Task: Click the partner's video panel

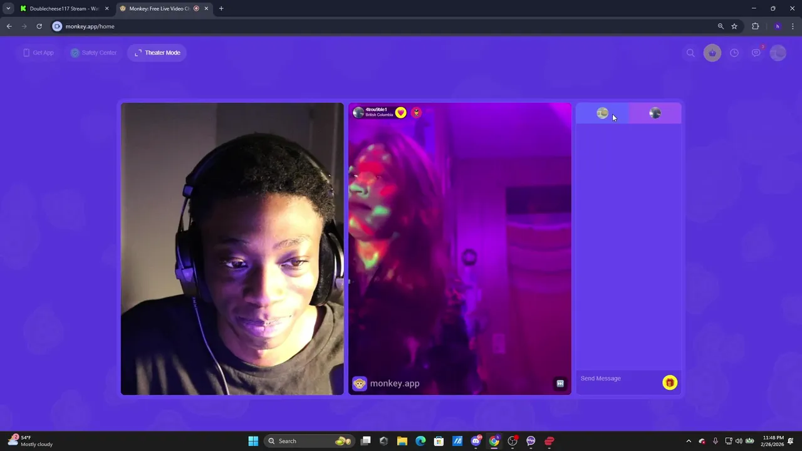Action: tap(460, 249)
